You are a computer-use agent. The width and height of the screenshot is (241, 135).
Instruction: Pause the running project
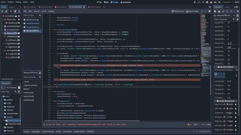click(x=199, y=2)
